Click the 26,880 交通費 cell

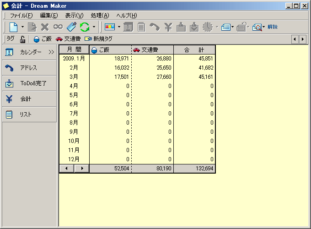152,59
